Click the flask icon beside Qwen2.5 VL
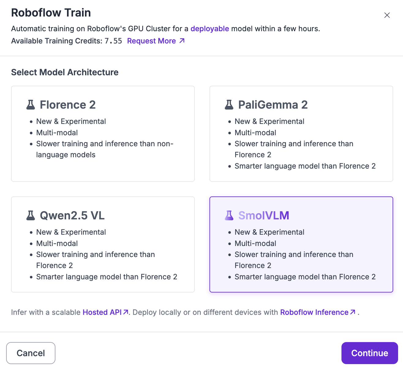The height and width of the screenshot is (369, 403). (31, 215)
